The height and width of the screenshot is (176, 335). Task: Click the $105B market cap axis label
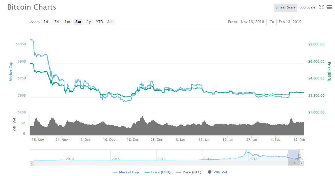(21, 45)
